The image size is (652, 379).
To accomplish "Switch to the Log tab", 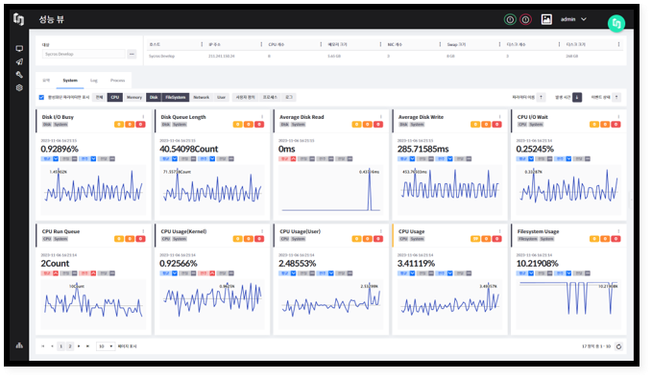I will (94, 81).
